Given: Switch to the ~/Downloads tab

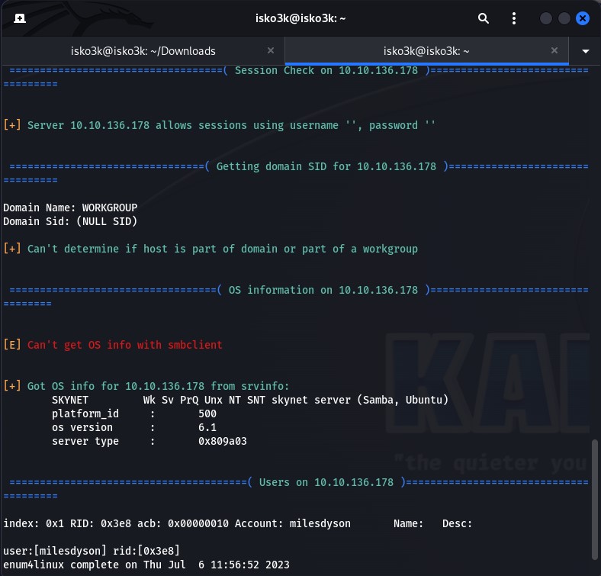Looking at the screenshot, I should (143, 51).
